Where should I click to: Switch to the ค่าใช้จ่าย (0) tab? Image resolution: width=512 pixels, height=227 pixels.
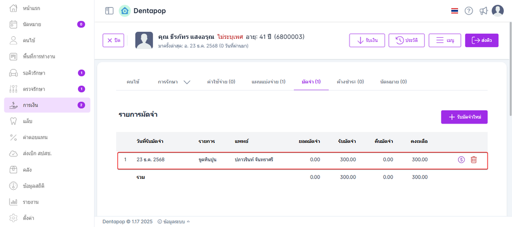(x=220, y=82)
